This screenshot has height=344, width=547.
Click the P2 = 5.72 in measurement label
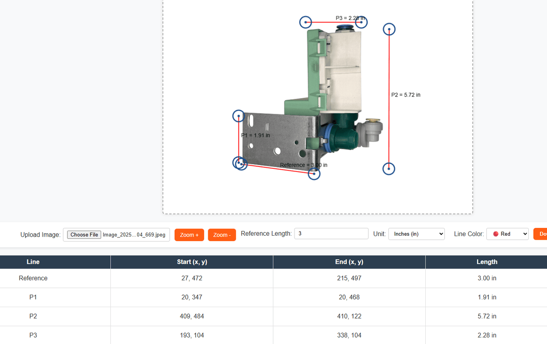coord(406,95)
